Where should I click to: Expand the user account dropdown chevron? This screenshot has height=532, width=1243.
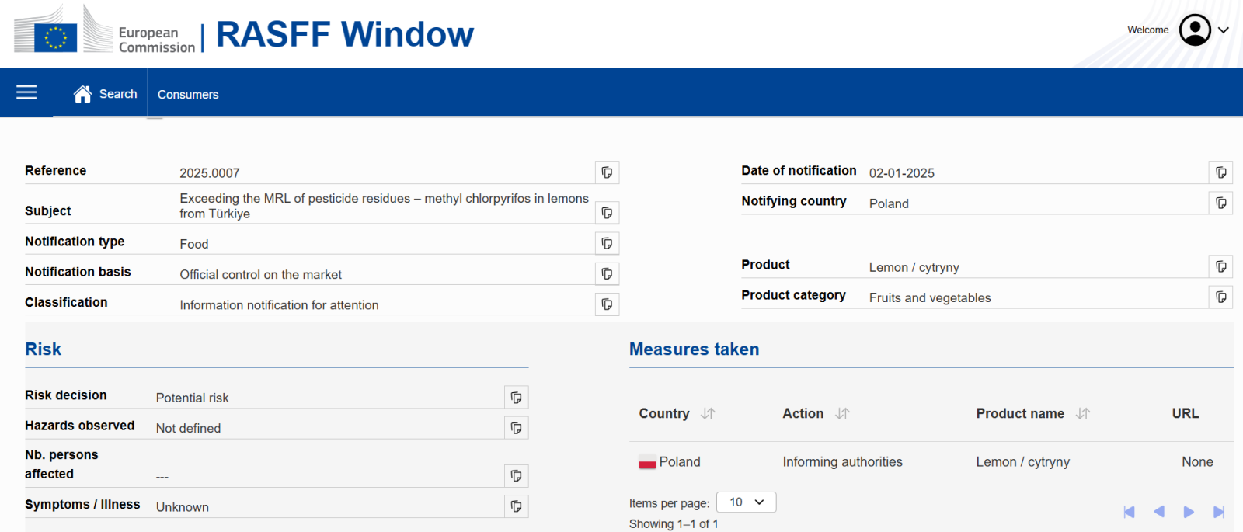point(1224,30)
